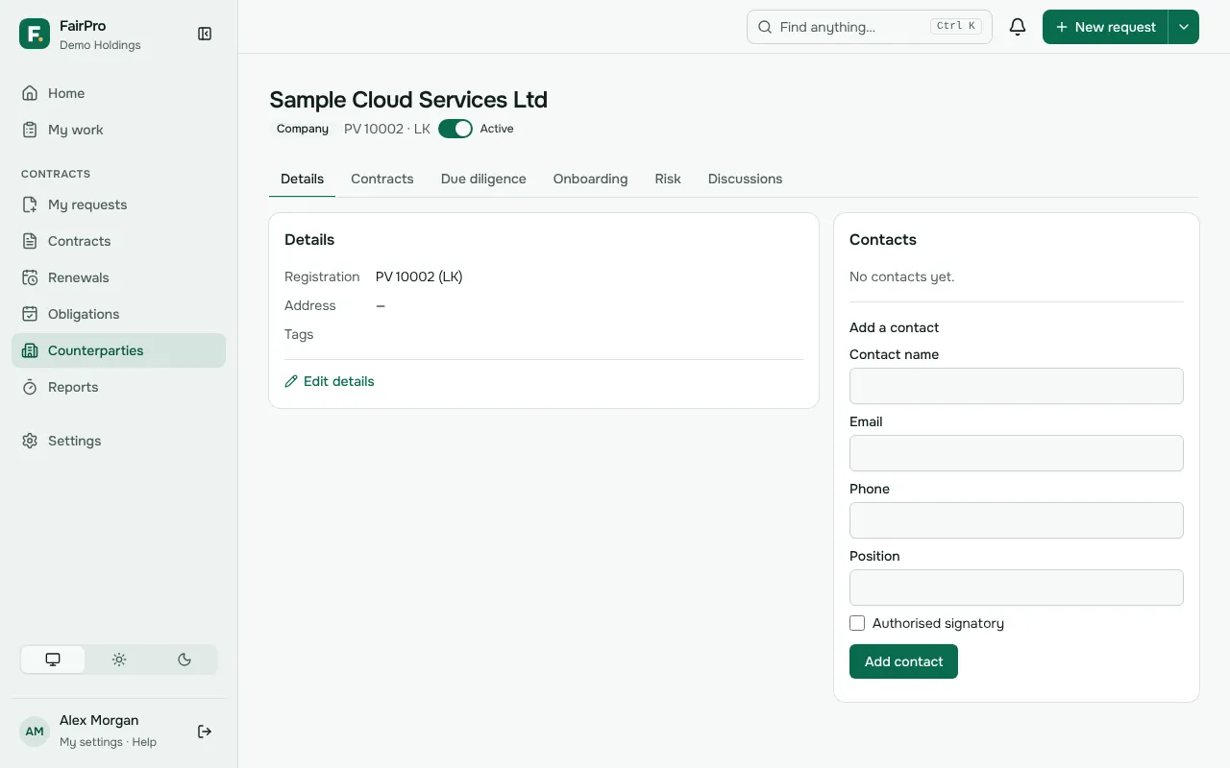This screenshot has width=1230, height=768.
Task: Click the Home icon in sidebar
Action: pyautogui.click(x=30, y=93)
